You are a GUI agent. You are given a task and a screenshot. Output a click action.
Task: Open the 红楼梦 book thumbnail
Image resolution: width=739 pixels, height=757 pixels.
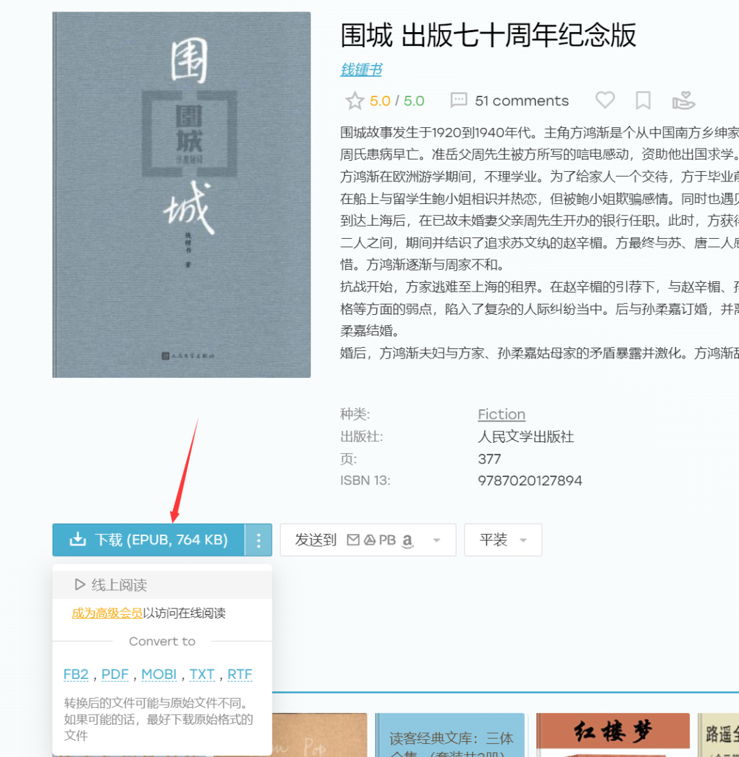point(612,734)
